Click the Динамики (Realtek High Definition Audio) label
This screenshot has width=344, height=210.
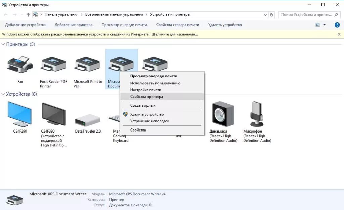[x=223, y=136]
